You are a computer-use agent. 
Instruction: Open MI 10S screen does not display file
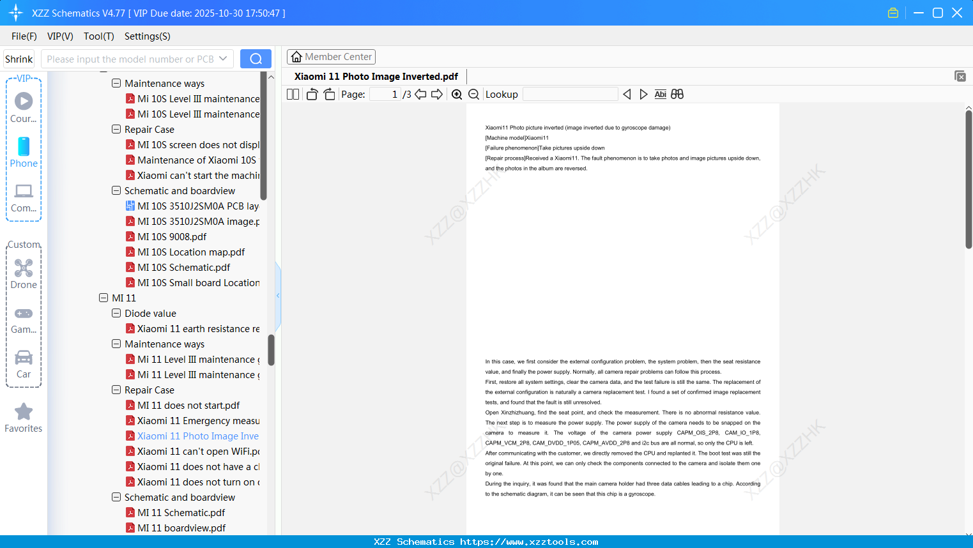(192, 145)
